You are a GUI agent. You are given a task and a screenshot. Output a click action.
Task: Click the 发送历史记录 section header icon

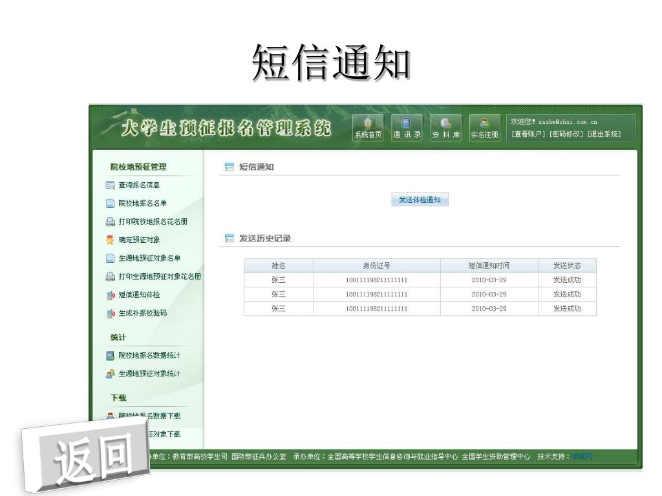tap(230, 238)
